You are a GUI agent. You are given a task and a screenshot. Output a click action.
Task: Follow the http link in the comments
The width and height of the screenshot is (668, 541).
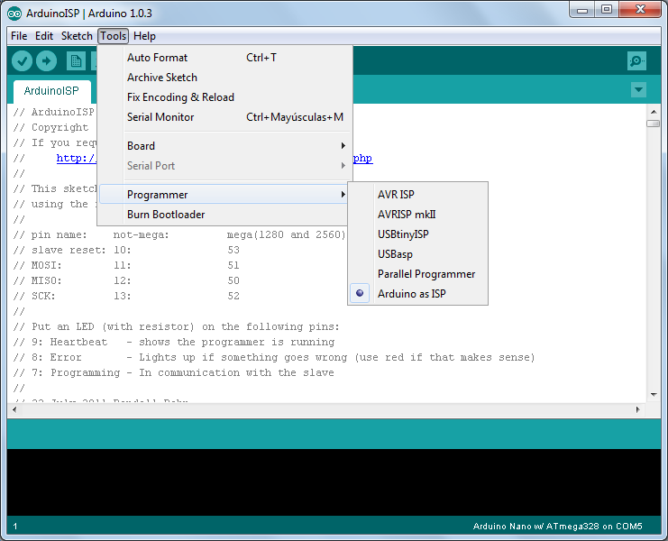point(77,158)
